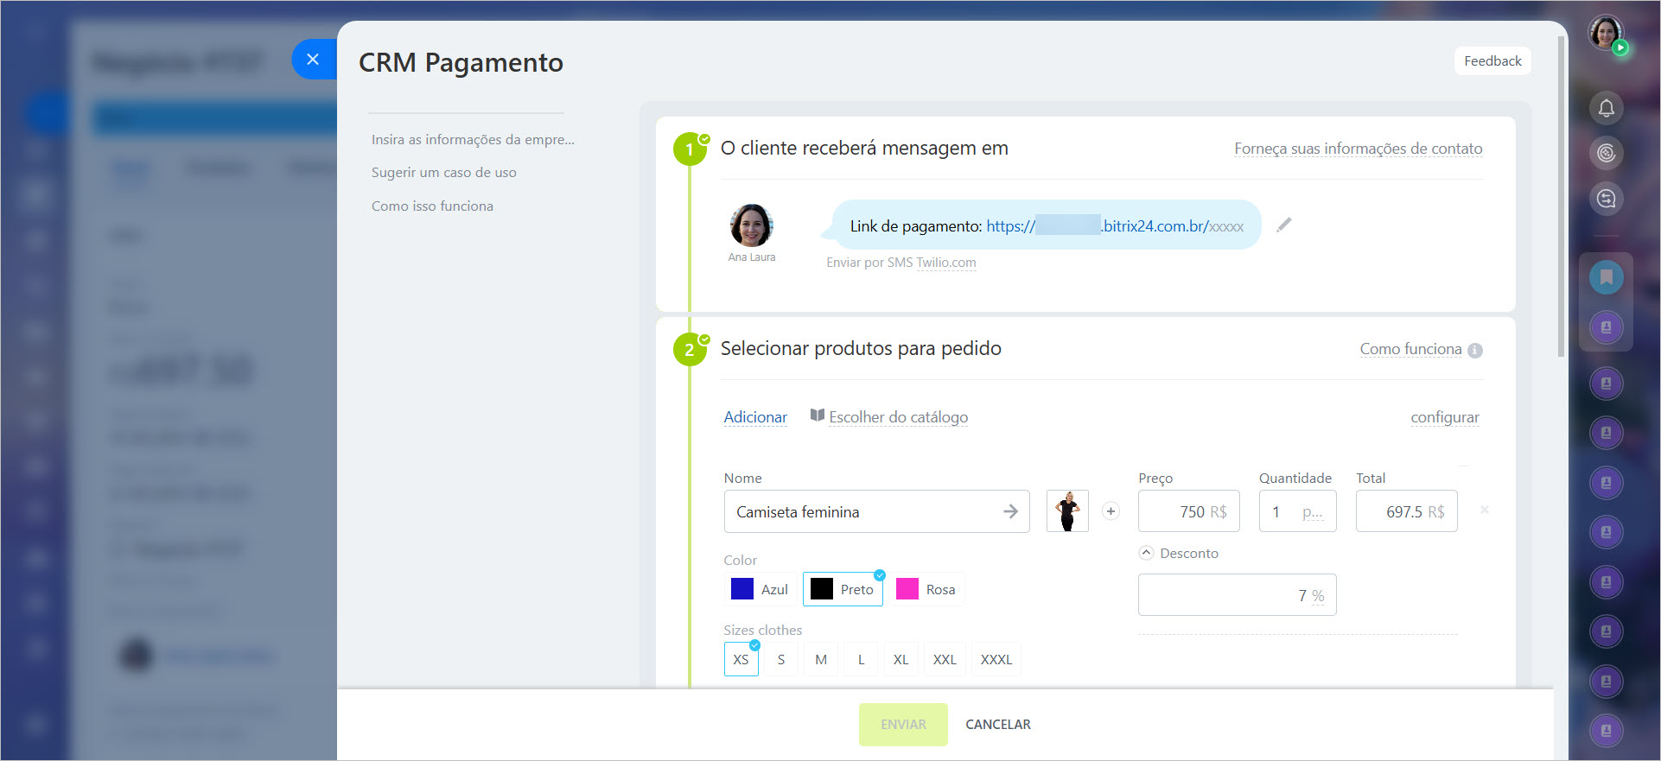Screen dimensions: 1661x761
Task: Click Selecionar produtos para pedido heading
Action: (861, 348)
